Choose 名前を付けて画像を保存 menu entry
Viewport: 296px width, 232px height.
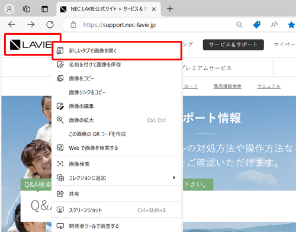[x=117, y=65]
